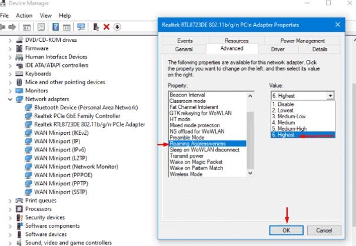Select Bluetooth Device (Personal Area Network) adapter

pyautogui.click(x=85, y=108)
